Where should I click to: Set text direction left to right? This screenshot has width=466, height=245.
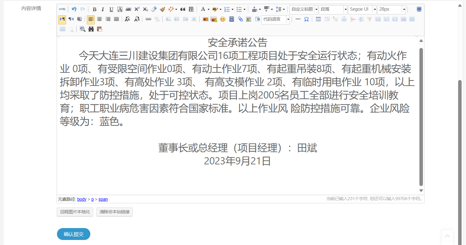(62, 19)
